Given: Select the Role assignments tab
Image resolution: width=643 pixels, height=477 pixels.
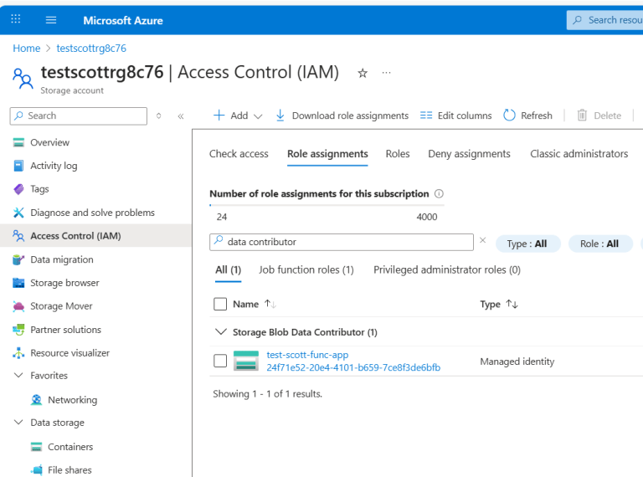Looking at the screenshot, I should pyautogui.click(x=327, y=154).
